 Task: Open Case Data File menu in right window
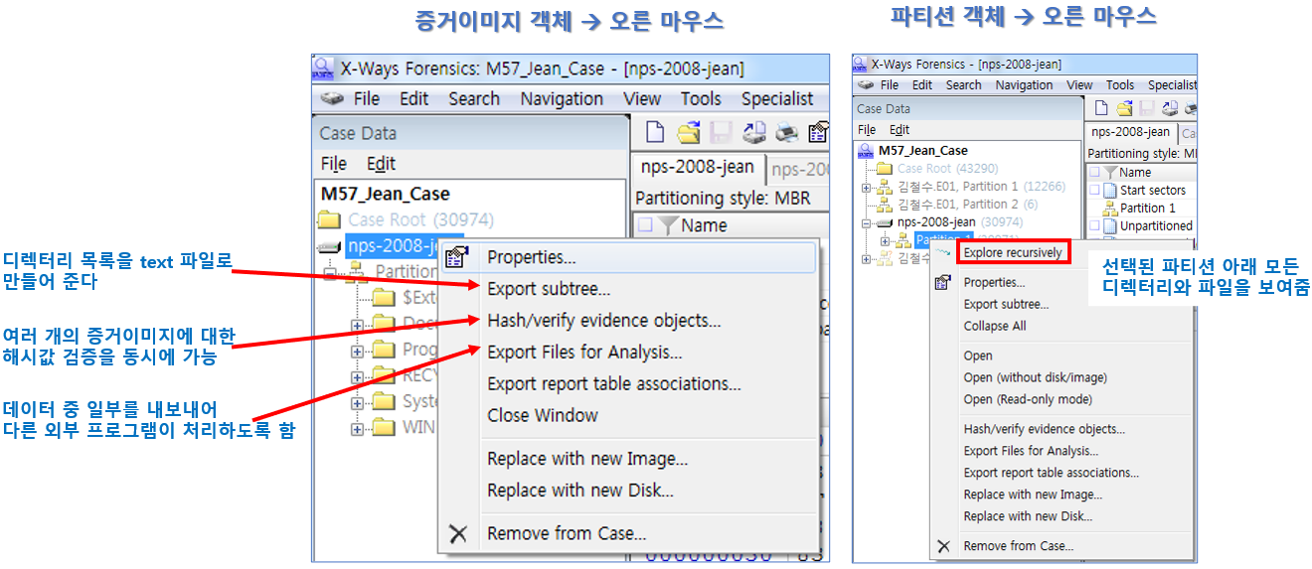pyautogui.click(x=867, y=130)
